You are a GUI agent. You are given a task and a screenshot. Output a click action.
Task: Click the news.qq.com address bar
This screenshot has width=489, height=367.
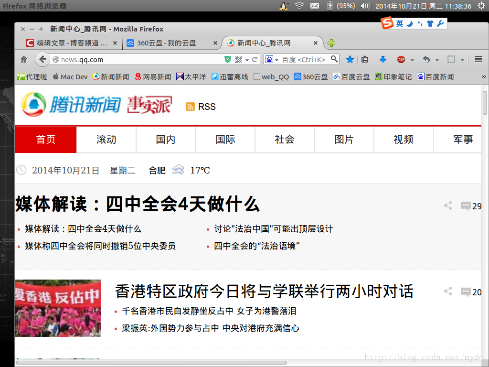pyautogui.click(x=137, y=59)
